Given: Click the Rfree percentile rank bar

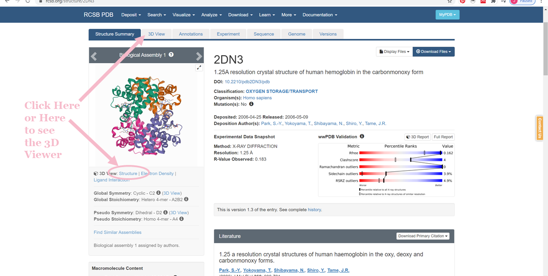Looking at the screenshot, I should coord(400,153).
